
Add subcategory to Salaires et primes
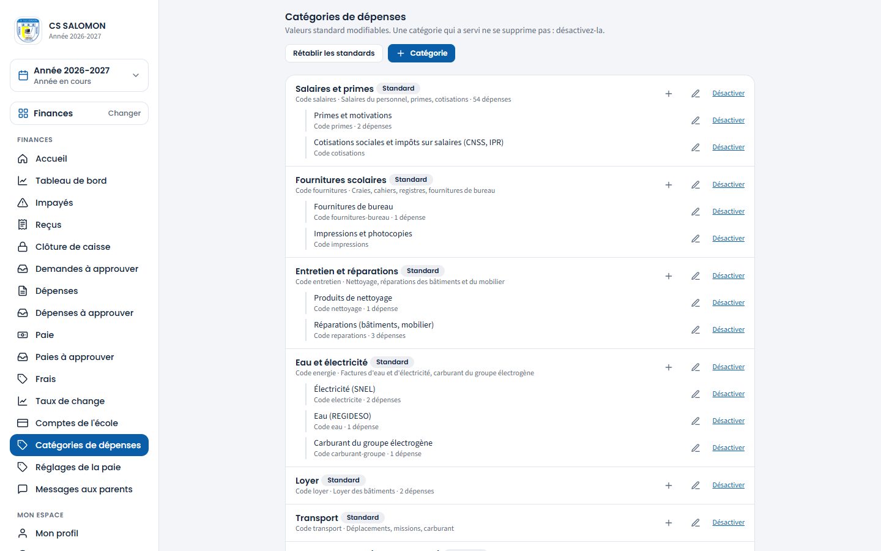(x=669, y=94)
